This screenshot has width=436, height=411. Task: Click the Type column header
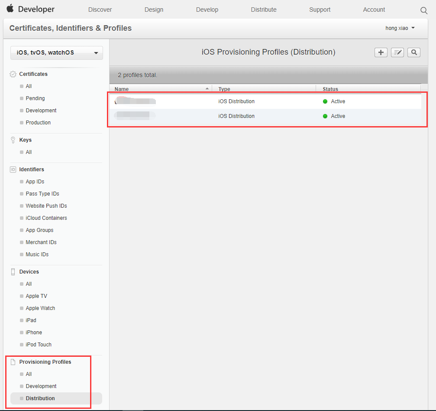coord(224,89)
